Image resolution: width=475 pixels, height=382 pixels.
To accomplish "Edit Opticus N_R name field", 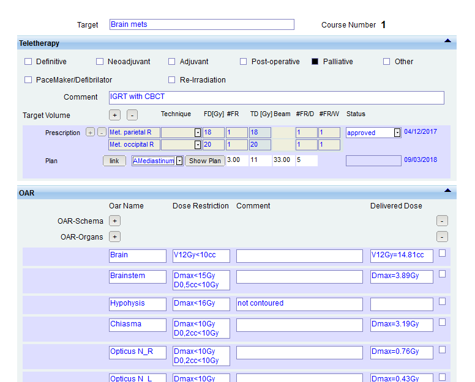I will pyautogui.click(x=138, y=353).
